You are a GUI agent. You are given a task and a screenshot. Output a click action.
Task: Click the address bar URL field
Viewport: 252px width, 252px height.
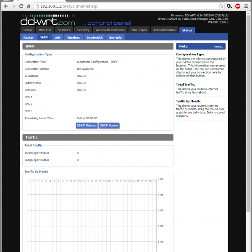click(x=126, y=6)
